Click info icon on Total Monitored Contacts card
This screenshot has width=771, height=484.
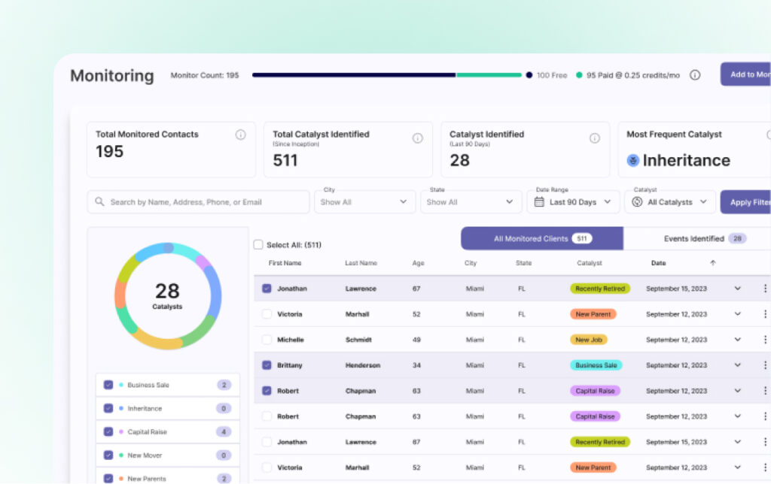point(240,135)
